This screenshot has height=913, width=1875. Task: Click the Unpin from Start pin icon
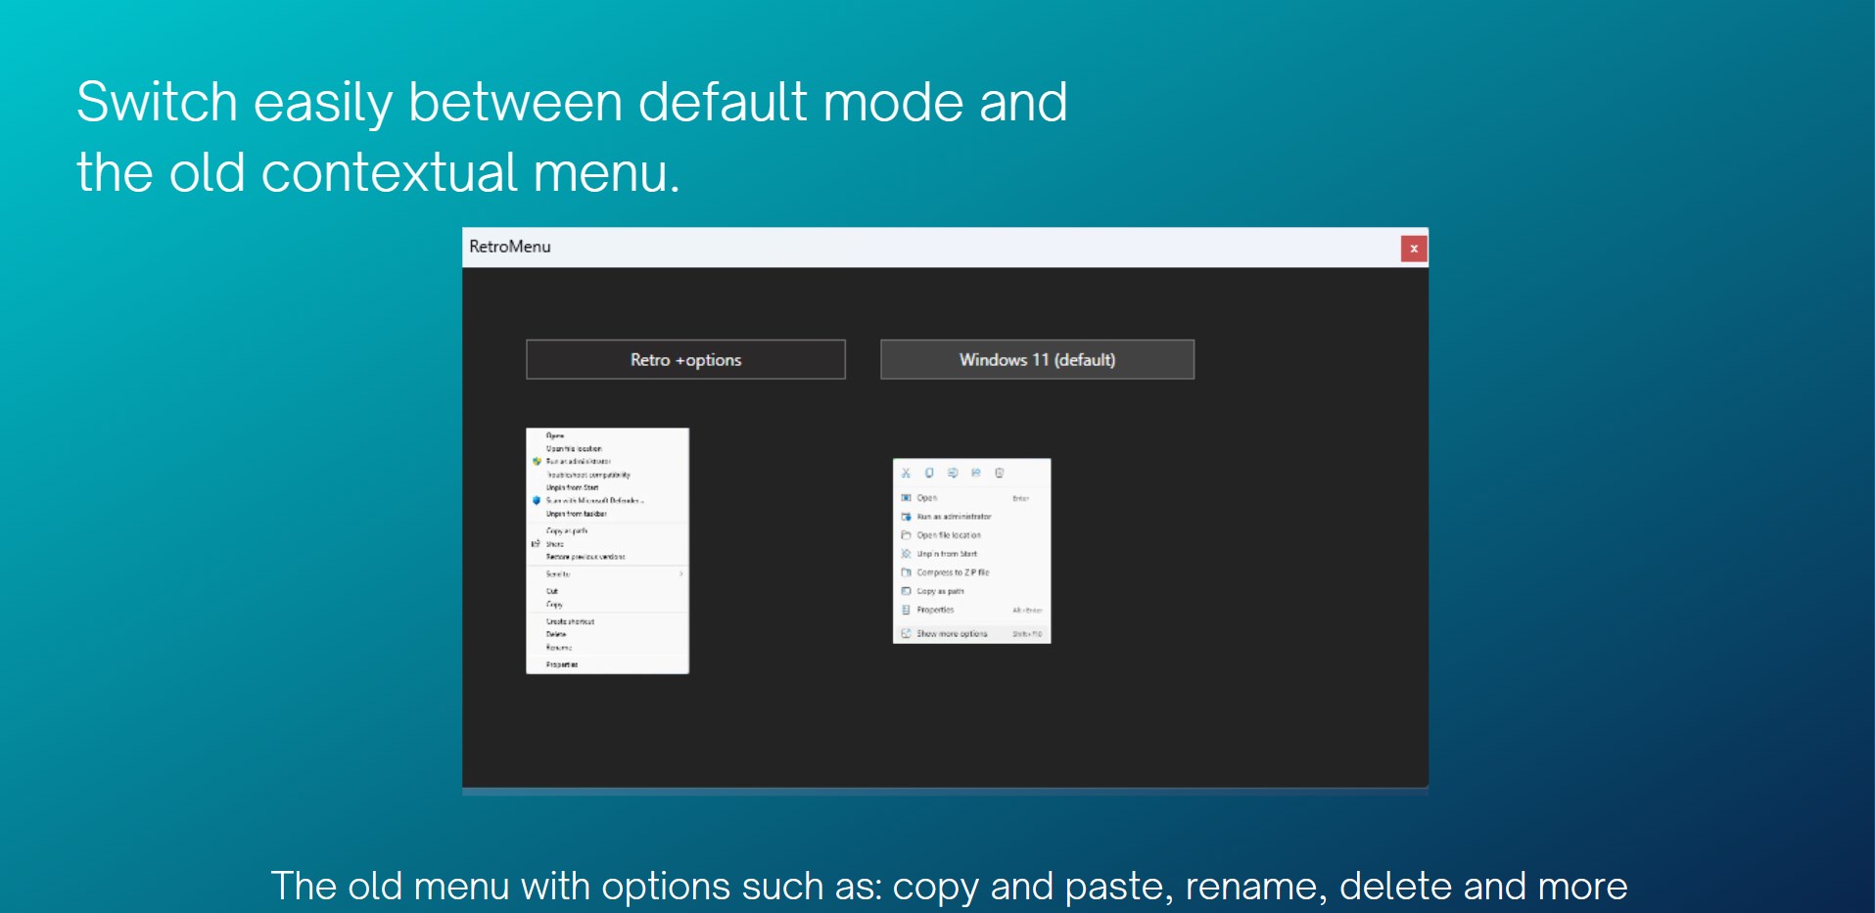(x=906, y=554)
